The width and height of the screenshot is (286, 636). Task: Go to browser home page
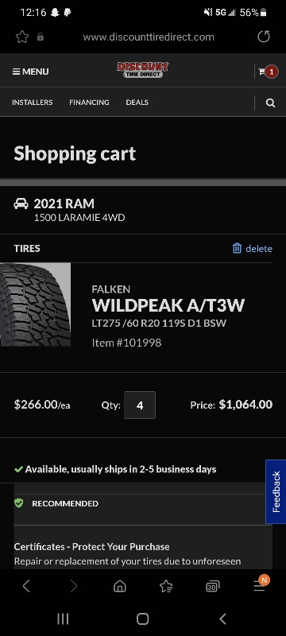click(x=119, y=586)
